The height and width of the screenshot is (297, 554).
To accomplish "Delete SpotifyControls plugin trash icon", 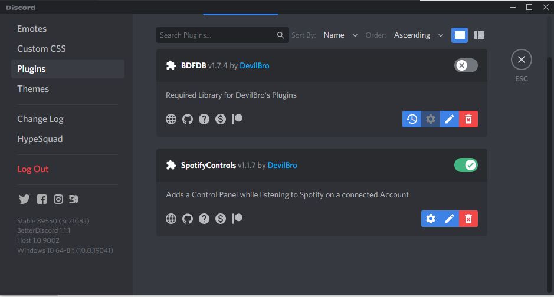I will point(468,219).
